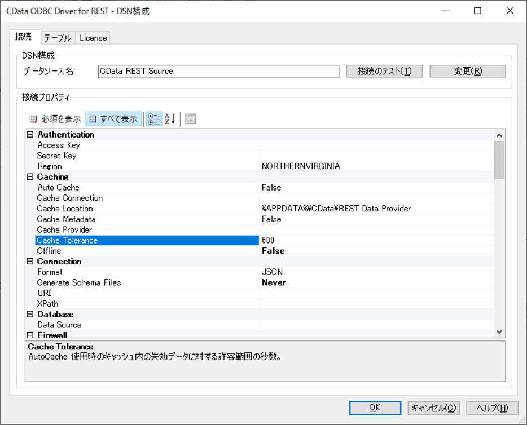Collapse the Authentication section
This screenshot has height=425, width=527.
[29, 134]
